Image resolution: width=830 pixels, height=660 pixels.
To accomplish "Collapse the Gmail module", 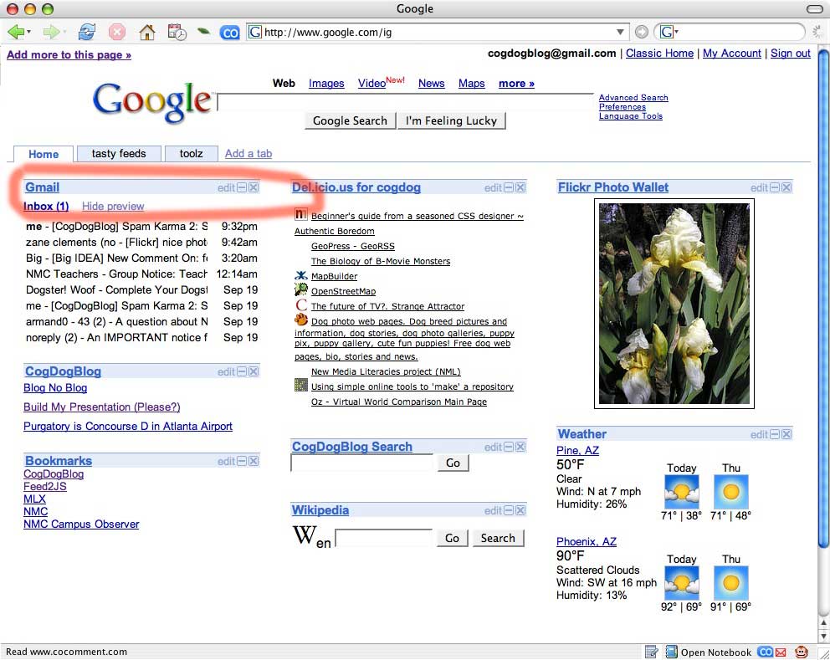I will tap(242, 187).
